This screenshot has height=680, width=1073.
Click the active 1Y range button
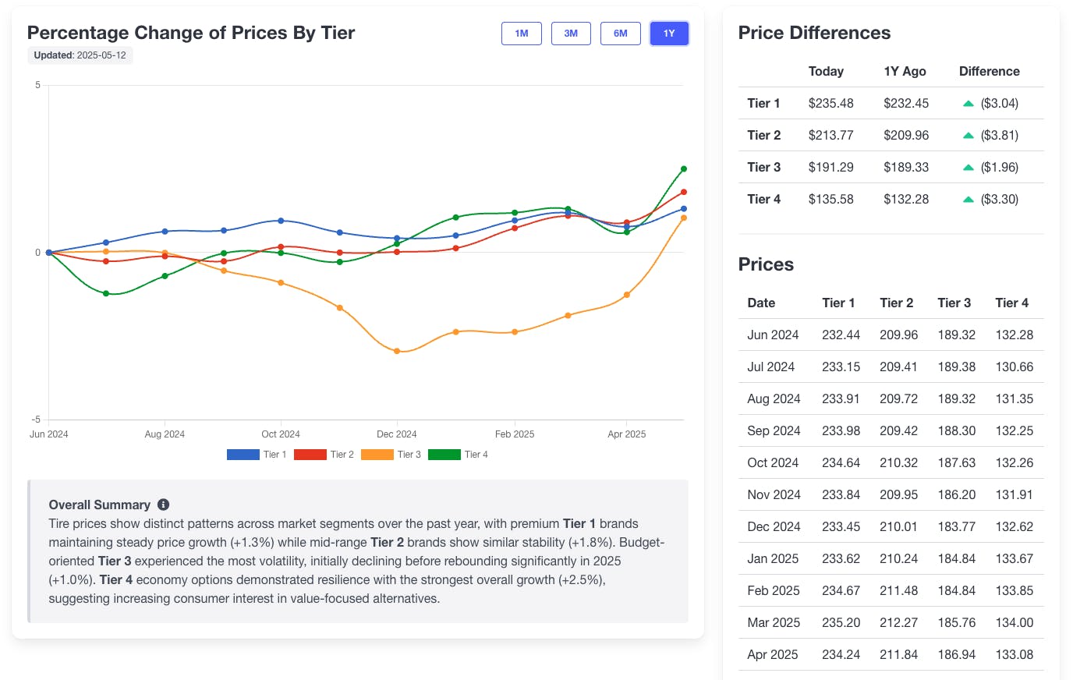click(669, 34)
